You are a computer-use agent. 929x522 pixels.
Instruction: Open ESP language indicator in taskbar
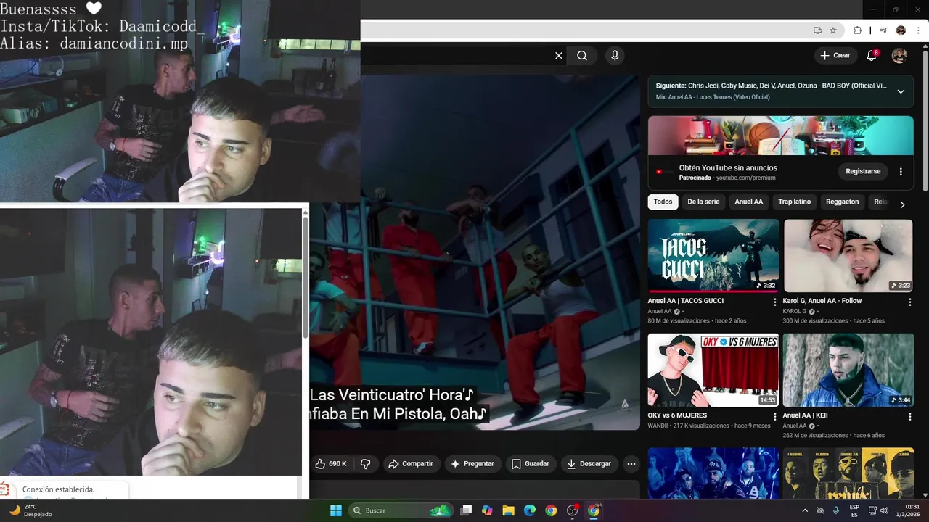pyautogui.click(x=854, y=510)
